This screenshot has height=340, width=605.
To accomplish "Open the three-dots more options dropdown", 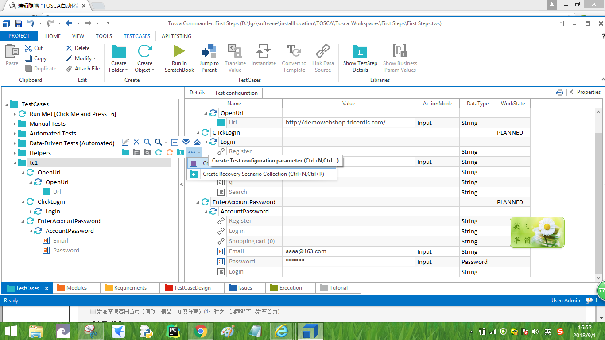I will pos(194,152).
